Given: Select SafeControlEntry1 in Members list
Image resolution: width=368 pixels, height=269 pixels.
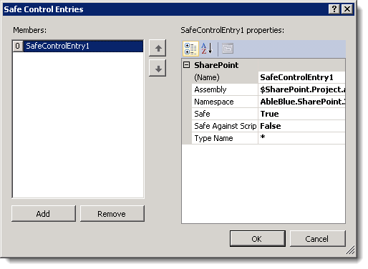Looking at the screenshot, I should pos(84,46).
